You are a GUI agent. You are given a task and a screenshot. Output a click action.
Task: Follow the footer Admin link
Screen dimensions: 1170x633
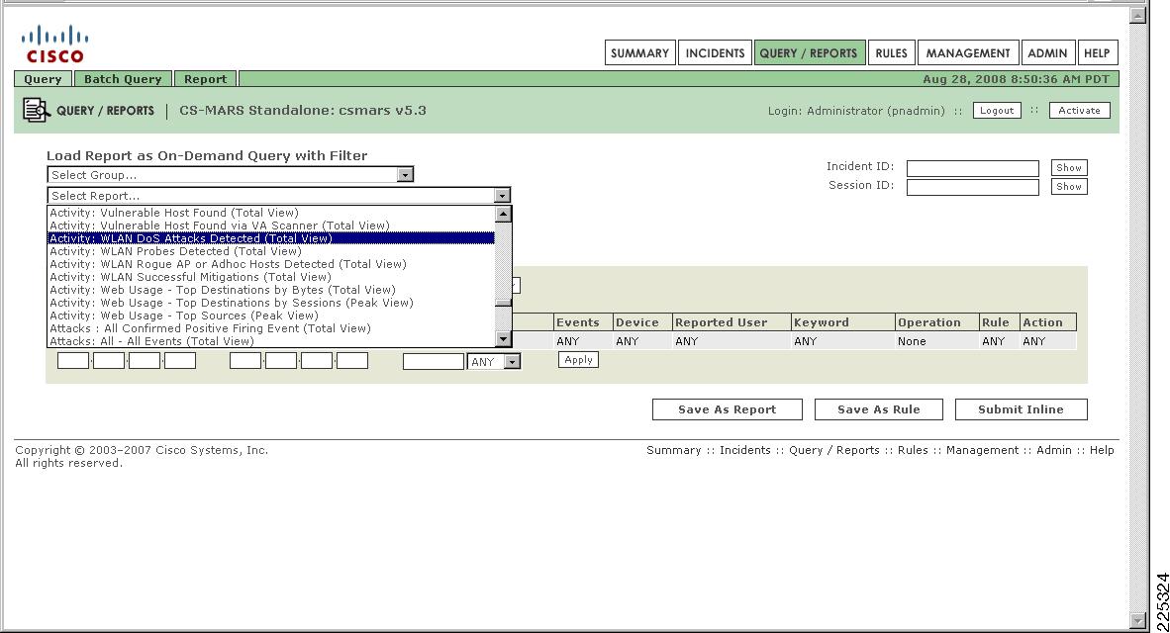[x=1053, y=450]
